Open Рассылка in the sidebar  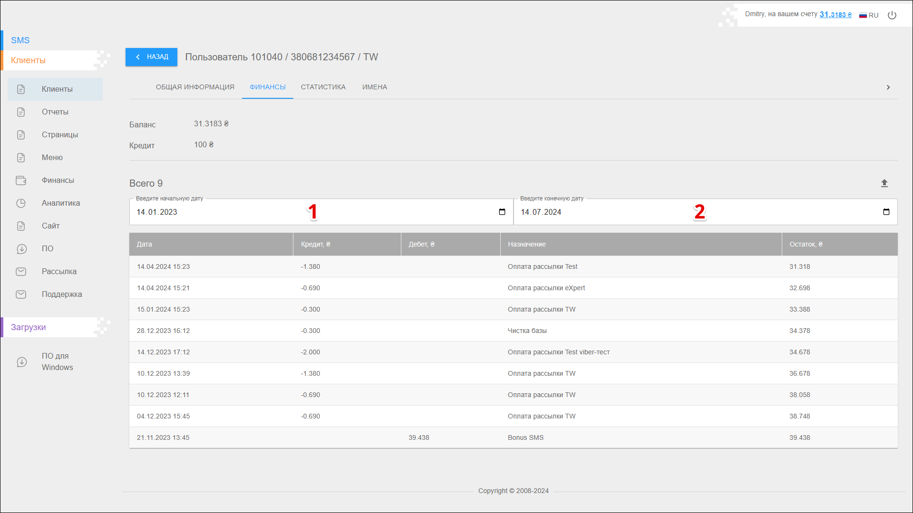click(59, 272)
